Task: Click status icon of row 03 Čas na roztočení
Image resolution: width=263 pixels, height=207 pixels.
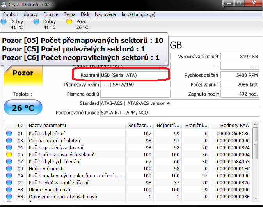Action: click(9, 140)
